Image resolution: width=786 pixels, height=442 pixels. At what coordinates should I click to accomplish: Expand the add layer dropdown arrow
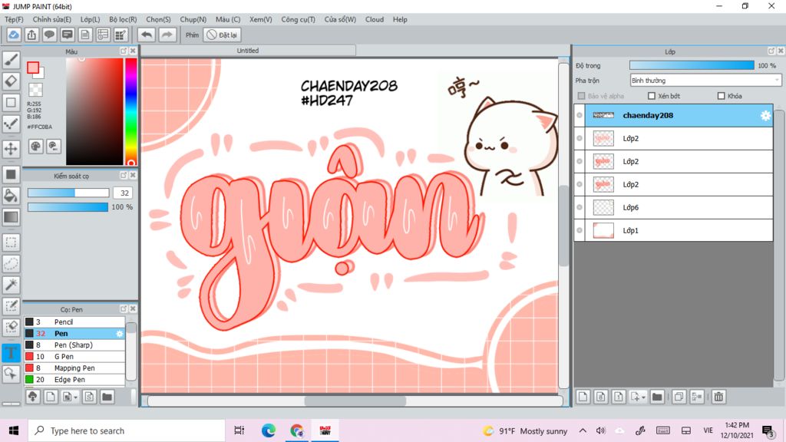coord(644,397)
